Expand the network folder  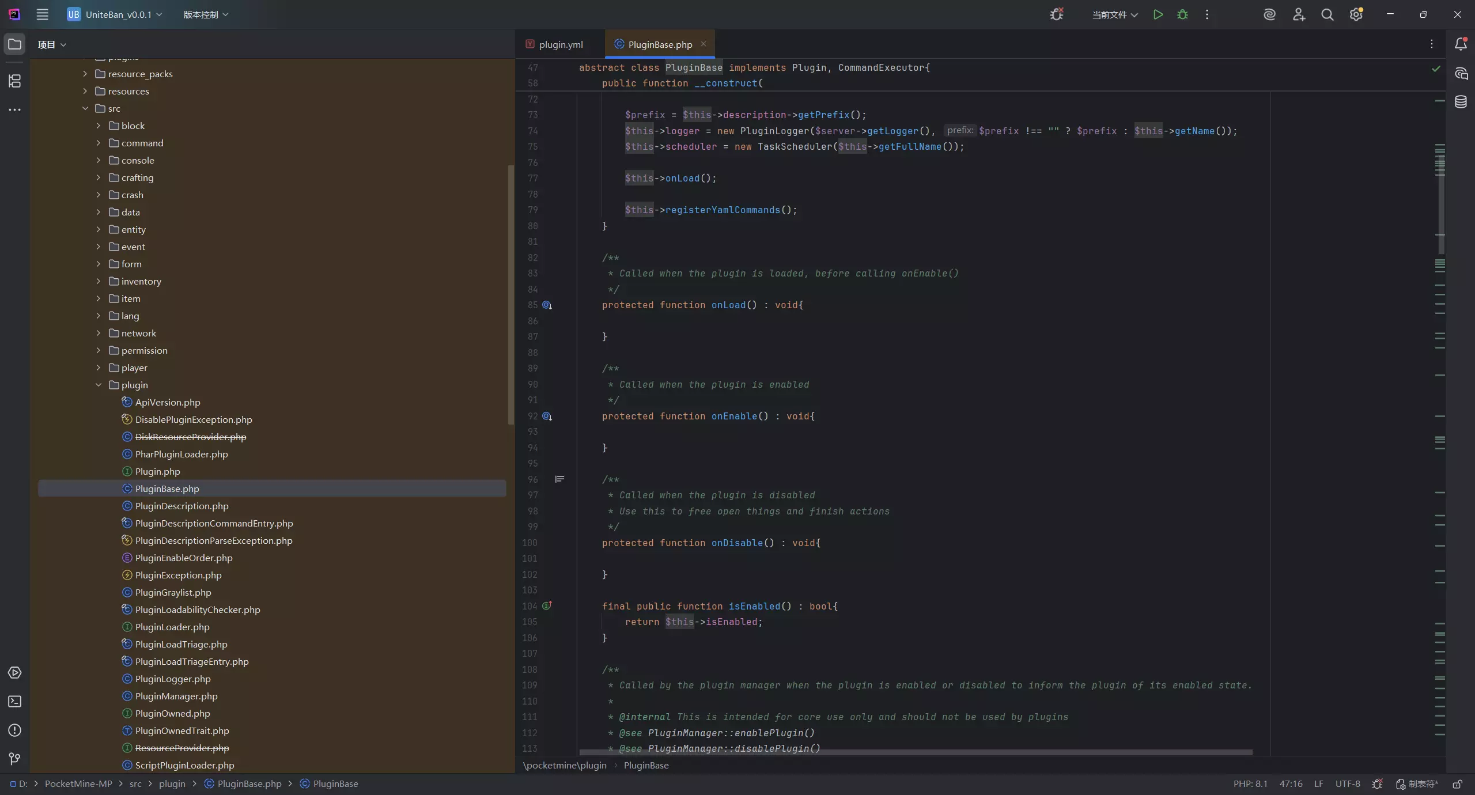[99, 333]
